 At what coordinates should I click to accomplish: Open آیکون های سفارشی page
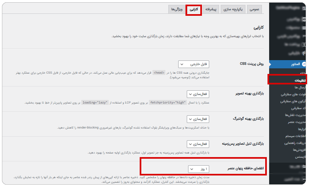(x=293, y=102)
